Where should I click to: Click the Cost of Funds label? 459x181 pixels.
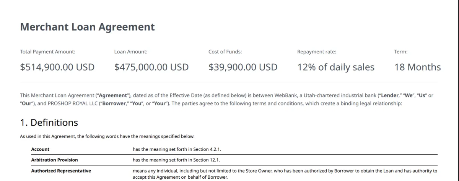pyautogui.click(x=225, y=52)
